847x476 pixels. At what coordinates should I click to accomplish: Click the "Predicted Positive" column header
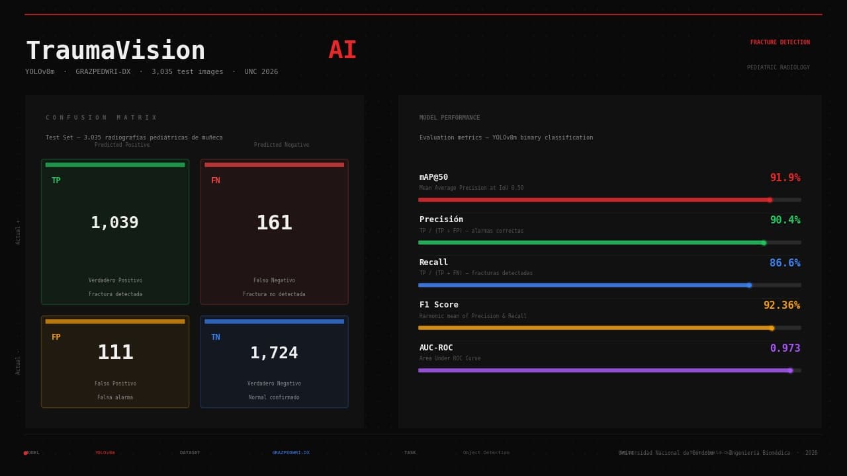tap(122, 145)
